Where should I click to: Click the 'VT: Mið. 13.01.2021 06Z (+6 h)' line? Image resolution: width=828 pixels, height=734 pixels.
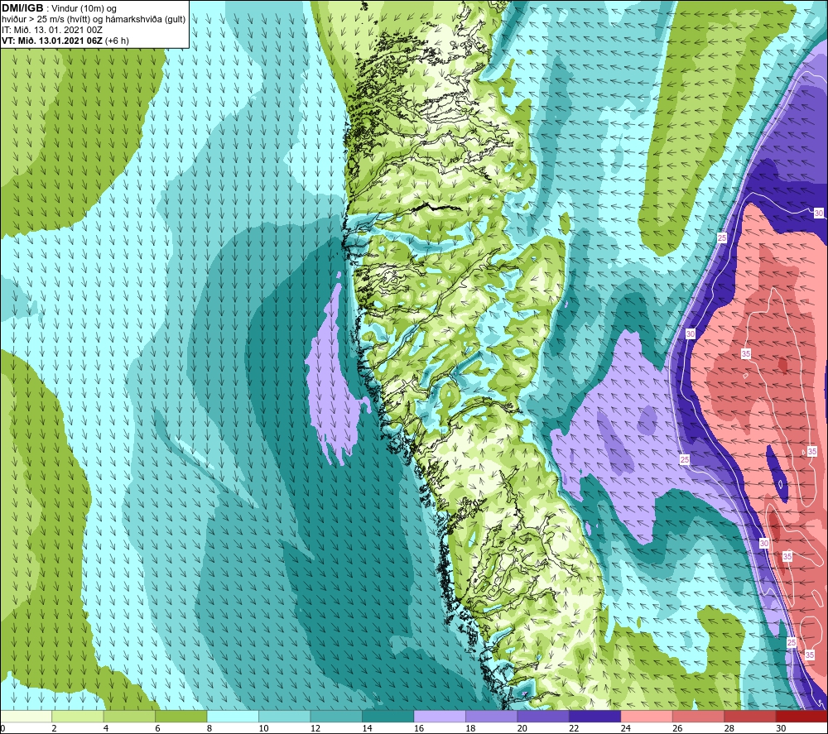point(65,41)
